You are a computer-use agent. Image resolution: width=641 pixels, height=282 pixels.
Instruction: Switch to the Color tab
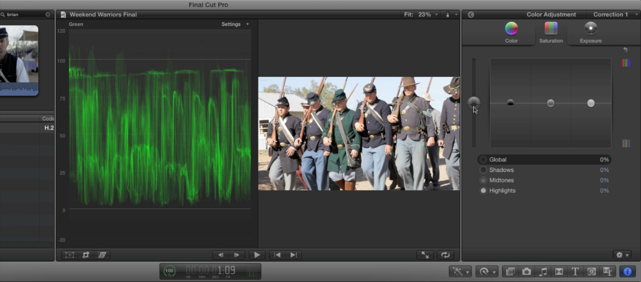click(511, 33)
